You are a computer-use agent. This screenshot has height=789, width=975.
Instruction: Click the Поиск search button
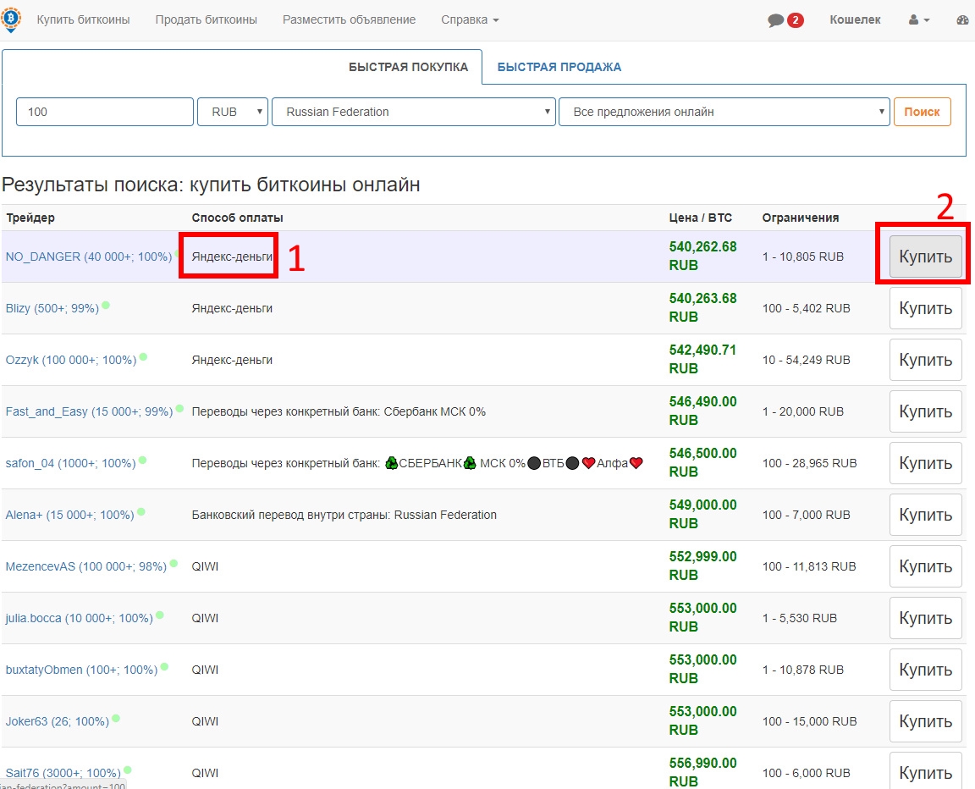coord(922,112)
